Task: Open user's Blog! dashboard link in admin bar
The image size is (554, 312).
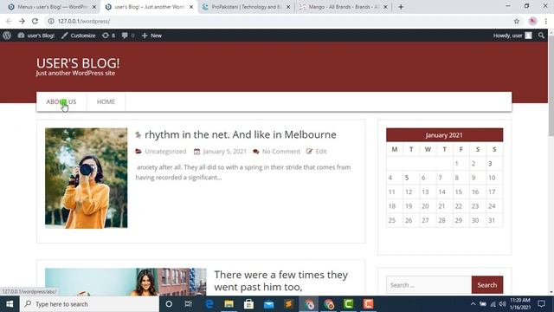Action: [x=36, y=36]
